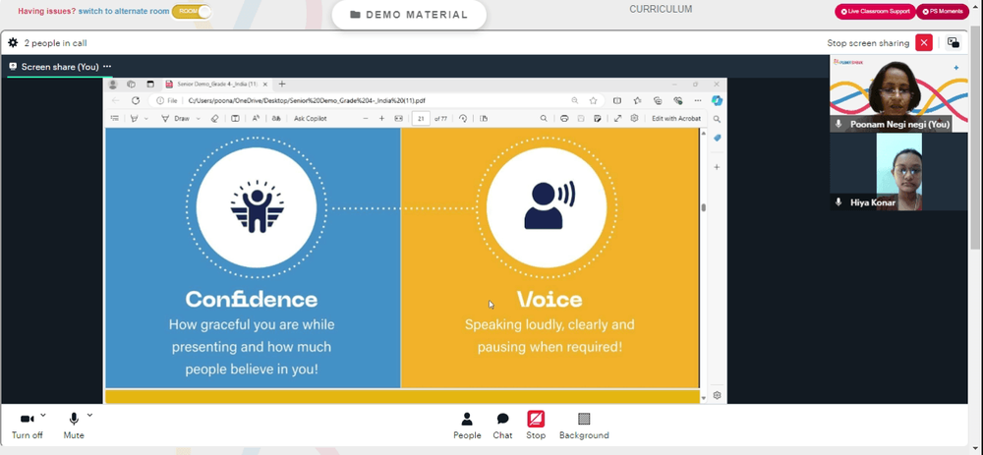Click the address bar zoom magnifier icon
This screenshot has height=455, width=983.
[575, 100]
